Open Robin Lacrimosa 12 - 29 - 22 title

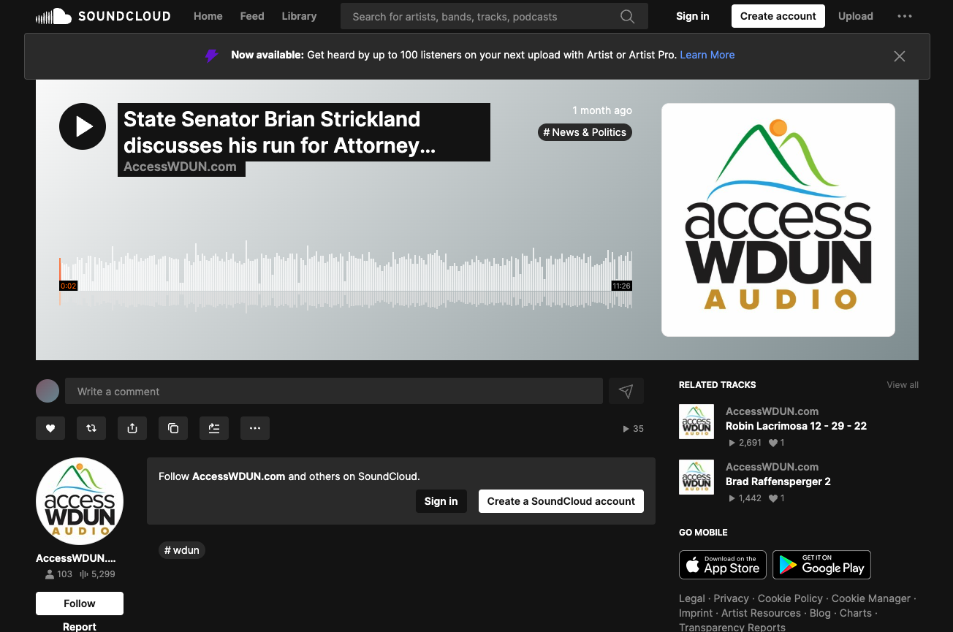796,426
